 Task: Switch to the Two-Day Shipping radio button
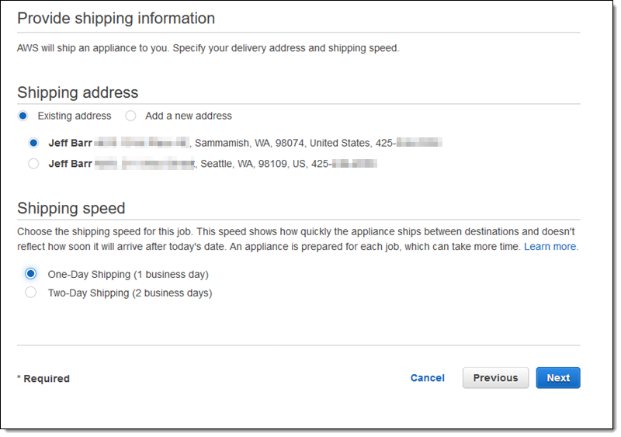pyautogui.click(x=31, y=293)
